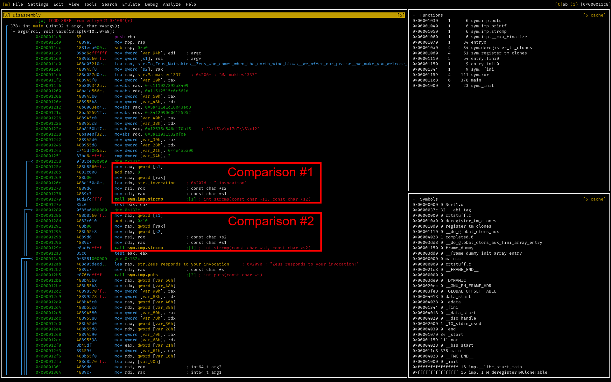611x382 pixels.
Task: Collapse Symbols panel using equals marker
Action: [414, 199]
